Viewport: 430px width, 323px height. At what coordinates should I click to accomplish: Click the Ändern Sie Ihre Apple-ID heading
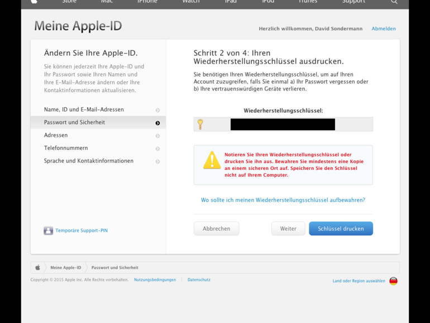pos(91,53)
